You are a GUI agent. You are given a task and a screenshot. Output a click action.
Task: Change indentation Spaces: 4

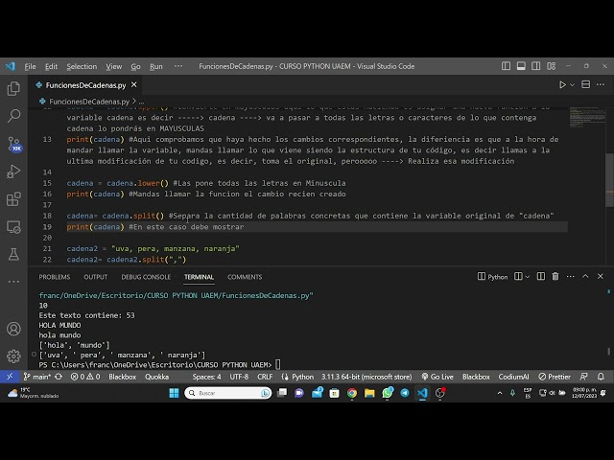click(207, 377)
